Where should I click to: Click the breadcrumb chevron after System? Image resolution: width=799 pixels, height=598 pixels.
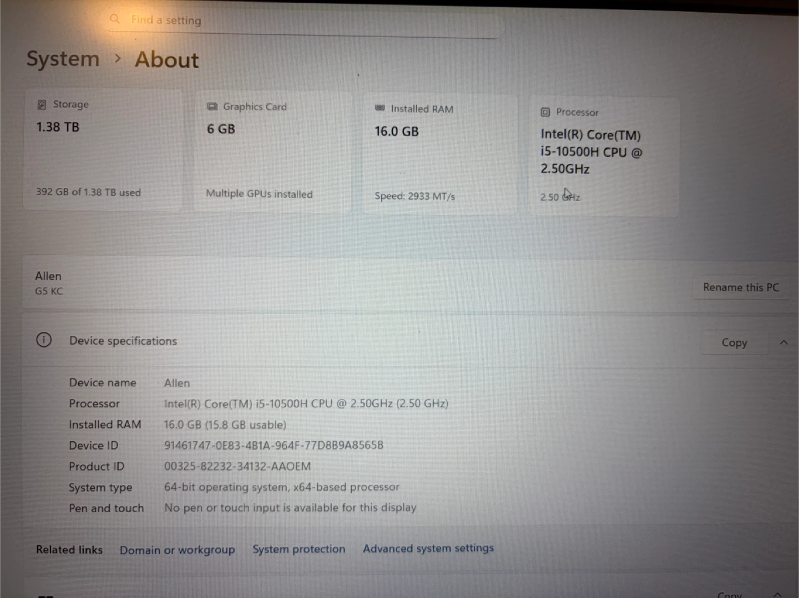click(118, 58)
